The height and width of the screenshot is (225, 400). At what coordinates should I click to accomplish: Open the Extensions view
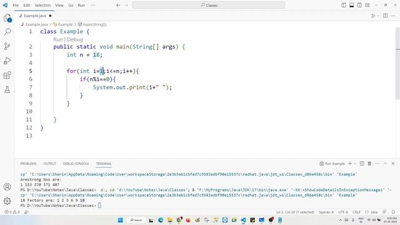click(7, 75)
